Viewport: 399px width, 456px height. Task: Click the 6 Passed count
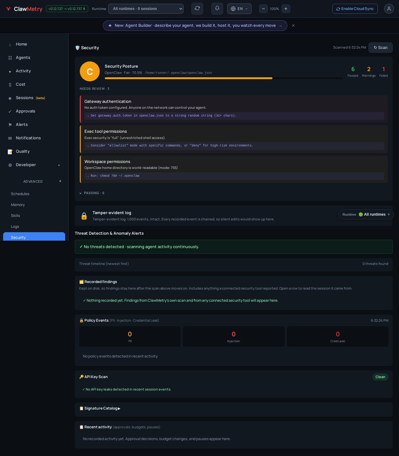[353, 71]
